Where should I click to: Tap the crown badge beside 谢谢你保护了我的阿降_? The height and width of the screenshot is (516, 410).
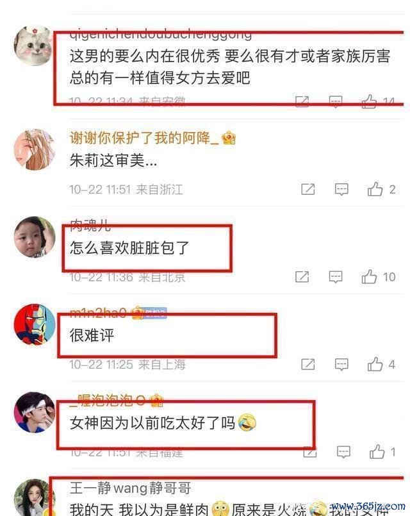tap(229, 138)
